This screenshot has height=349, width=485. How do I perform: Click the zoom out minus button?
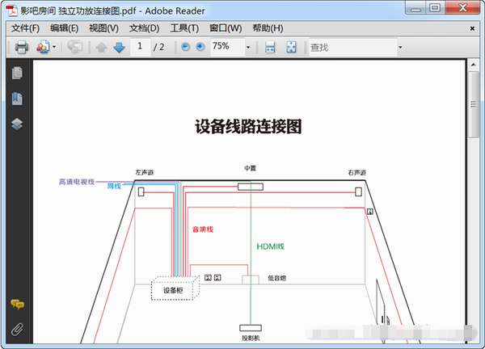click(186, 48)
